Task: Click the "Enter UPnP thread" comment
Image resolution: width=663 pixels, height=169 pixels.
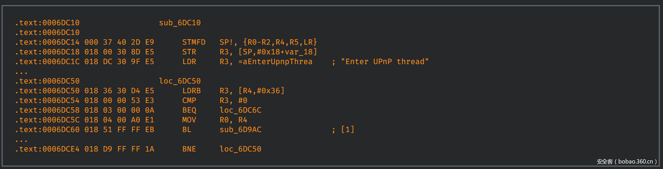Action: (385, 62)
